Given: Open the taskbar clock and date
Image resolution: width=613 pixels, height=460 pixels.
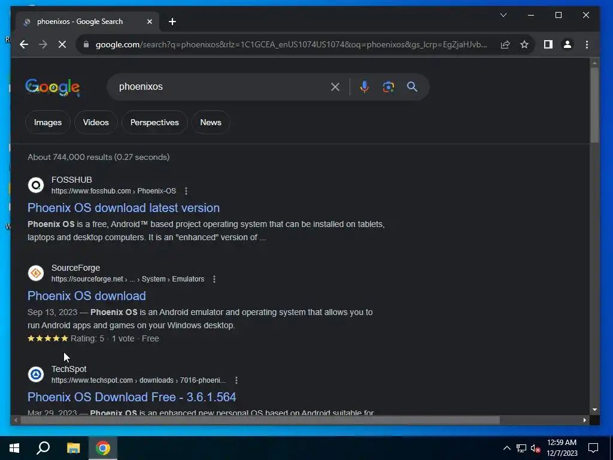Looking at the screenshot, I should point(562,448).
